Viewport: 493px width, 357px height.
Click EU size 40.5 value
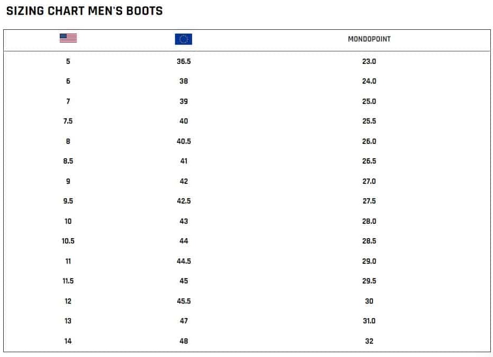click(184, 141)
